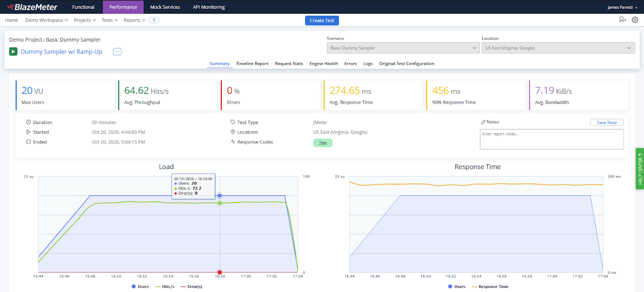The height and width of the screenshot is (292, 644).
Task: Open Basic Dummy Sampler breadcrumb link
Action: (x=73, y=39)
